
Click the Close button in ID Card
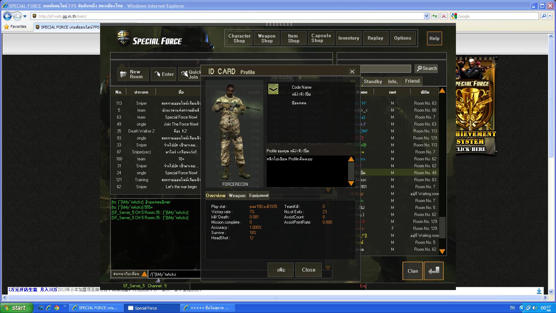coord(309,270)
